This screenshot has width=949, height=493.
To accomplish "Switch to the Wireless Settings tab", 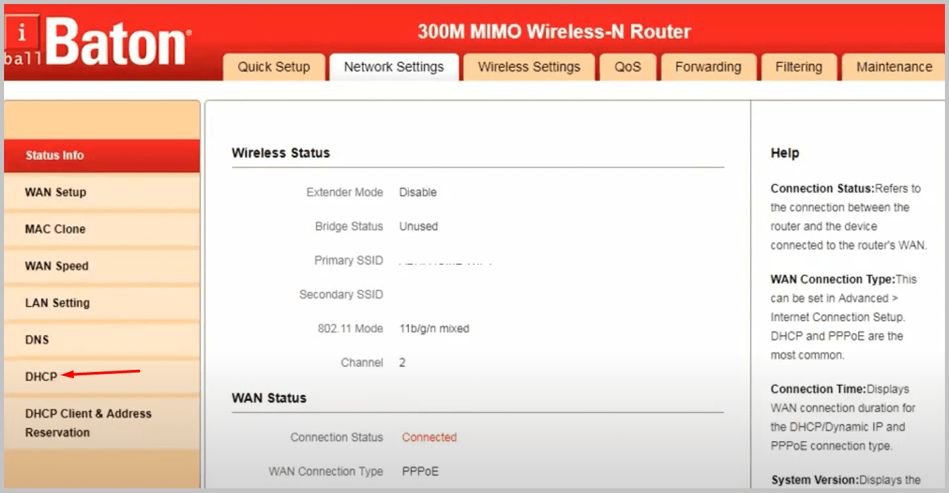I will pos(528,67).
